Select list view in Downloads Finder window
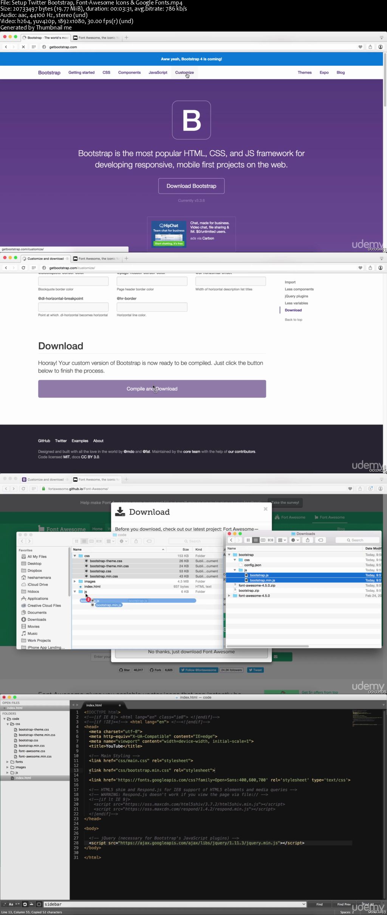Image resolution: width=387 pixels, height=915 pixels. (256, 540)
